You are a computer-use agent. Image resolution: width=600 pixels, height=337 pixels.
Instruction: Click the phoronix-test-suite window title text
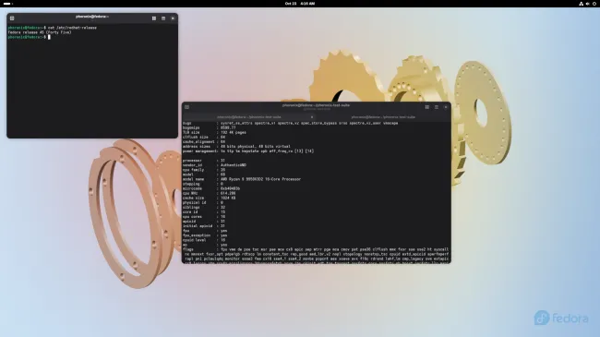pos(316,105)
